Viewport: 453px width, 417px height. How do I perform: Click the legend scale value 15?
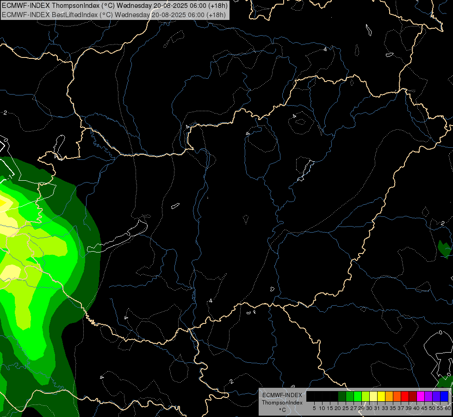(330, 408)
